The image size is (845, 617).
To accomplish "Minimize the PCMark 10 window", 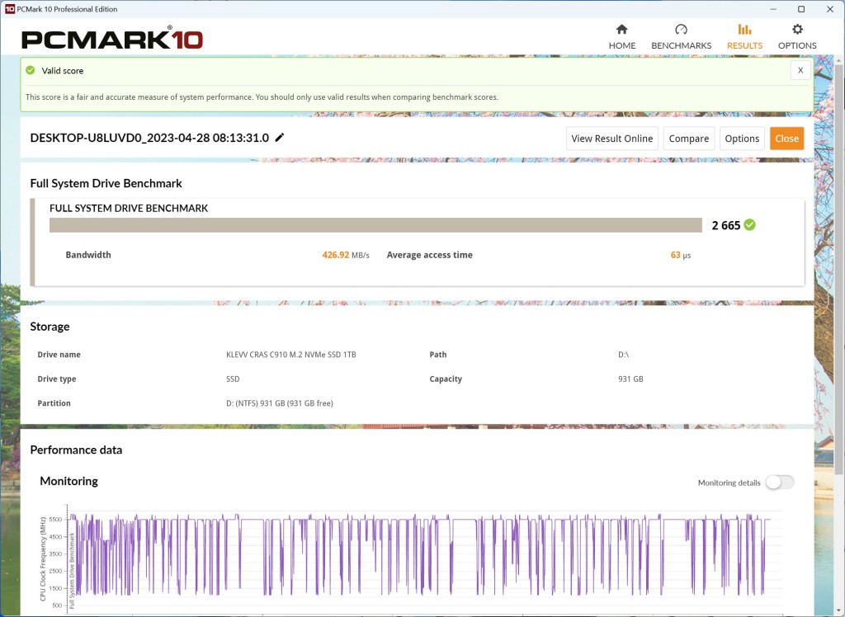I will 773,9.
